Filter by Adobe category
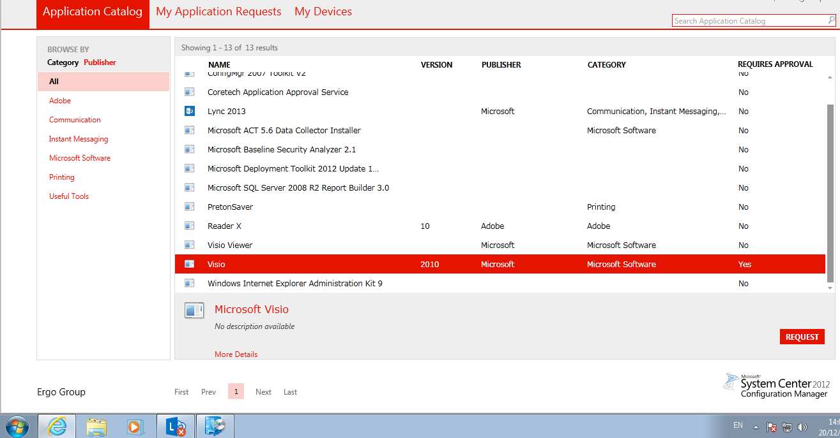The height and width of the screenshot is (438, 840). [x=60, y=101]
